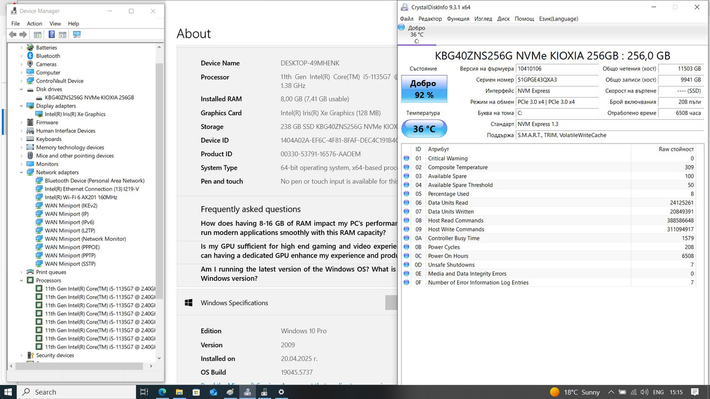Open Диск menu in CrystalDiskInfo
710x399 pixels.
[504, 19]
